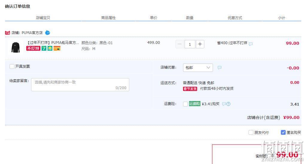
Task: Click the unit price 499.00
Action: click(153, 42)
